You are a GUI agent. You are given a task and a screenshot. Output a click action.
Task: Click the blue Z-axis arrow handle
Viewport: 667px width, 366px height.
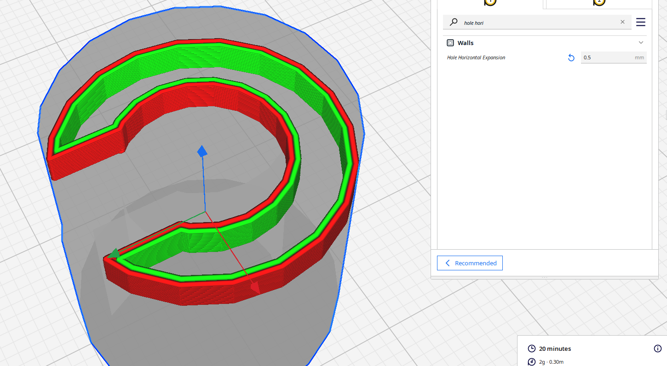click(202, 151)
